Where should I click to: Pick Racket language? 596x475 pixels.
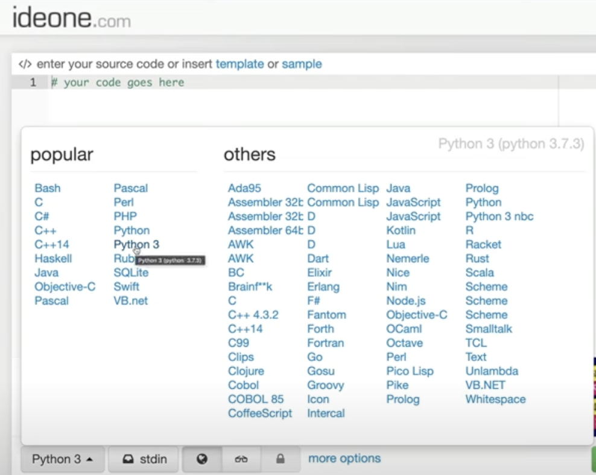click(483, 244)
